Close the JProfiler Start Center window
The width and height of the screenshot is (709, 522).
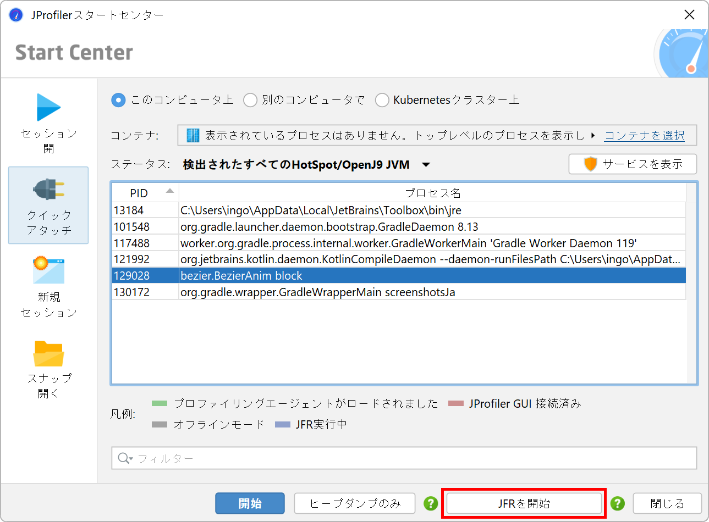tap(689, 15)
